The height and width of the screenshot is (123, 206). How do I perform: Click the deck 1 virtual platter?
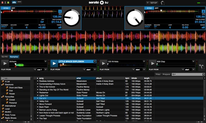point(72,18)
